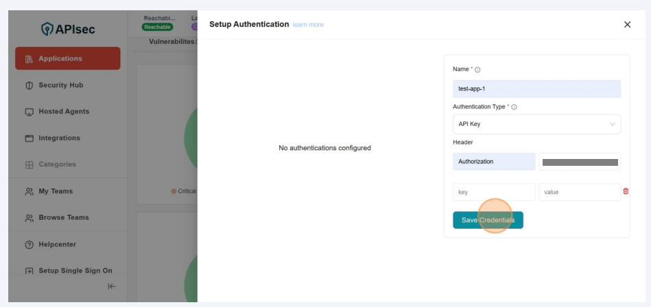Focus the empty key input field
Image resolution: width=651 pixels, height=307 pixels.
[x=493, y=192]
